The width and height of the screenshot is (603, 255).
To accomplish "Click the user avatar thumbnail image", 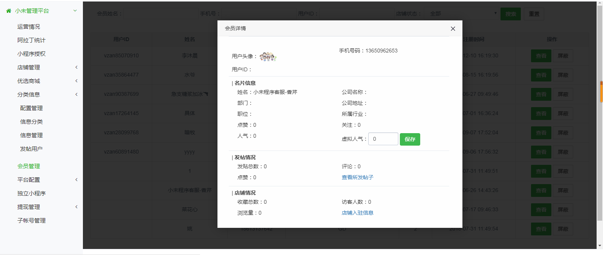I will (x=268, y=57).
